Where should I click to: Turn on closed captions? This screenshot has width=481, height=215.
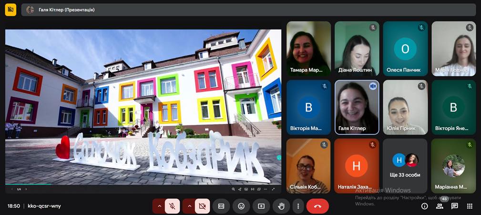pos(221,206)
